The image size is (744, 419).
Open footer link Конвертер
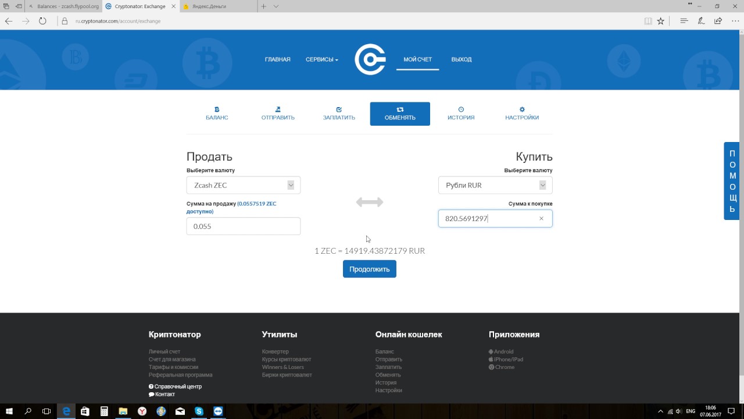(x=276, y=351)
